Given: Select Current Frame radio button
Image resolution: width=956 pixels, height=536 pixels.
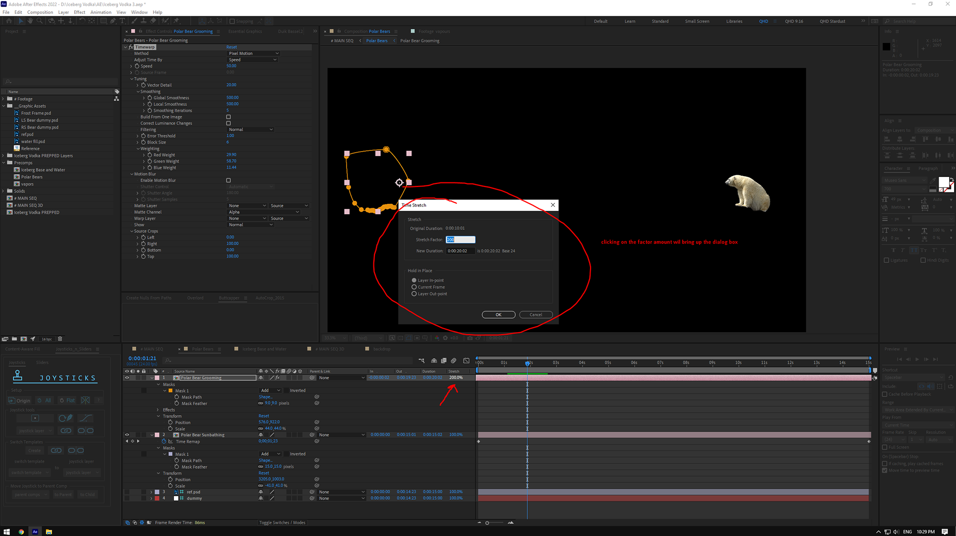Looking at the screenshot, I should click(414, 287).
